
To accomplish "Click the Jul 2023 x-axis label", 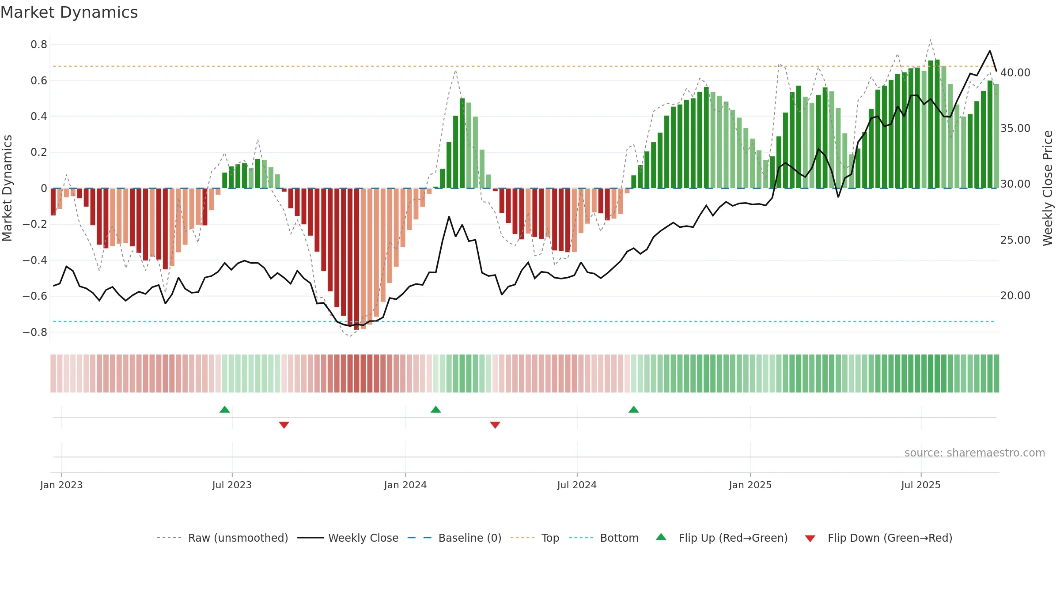I will (x=232, y=485).
